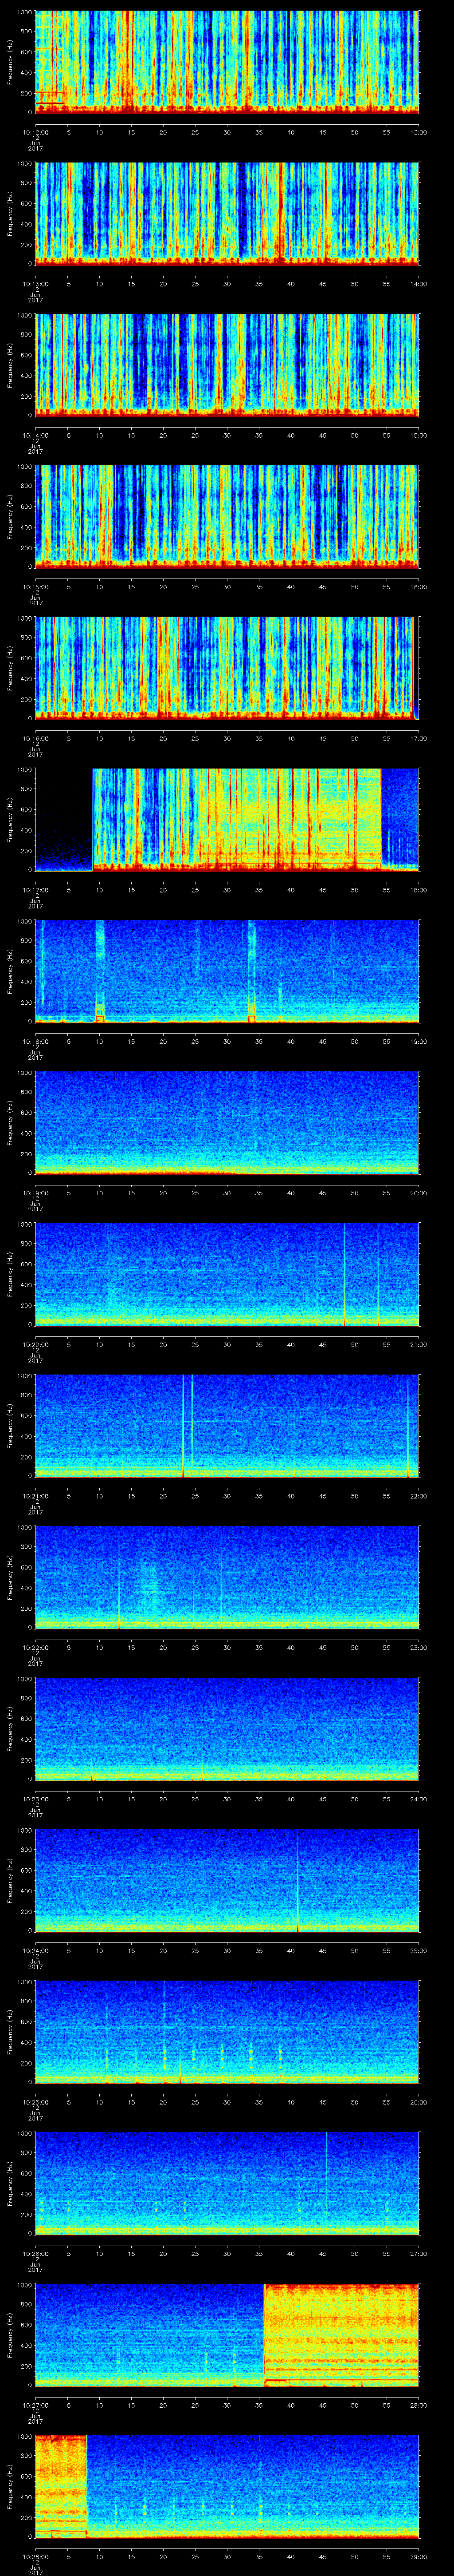Viewport: 454px width, 2576px height.
Task: Pick the burst near 34 seconds in 10:18:00 panel
Action: [251, 970]
